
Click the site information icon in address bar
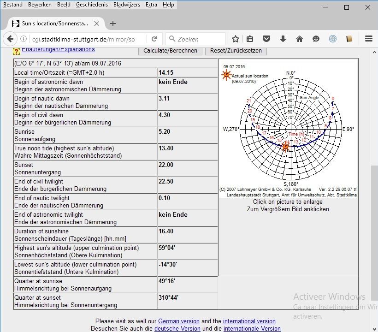pos(24,39)
